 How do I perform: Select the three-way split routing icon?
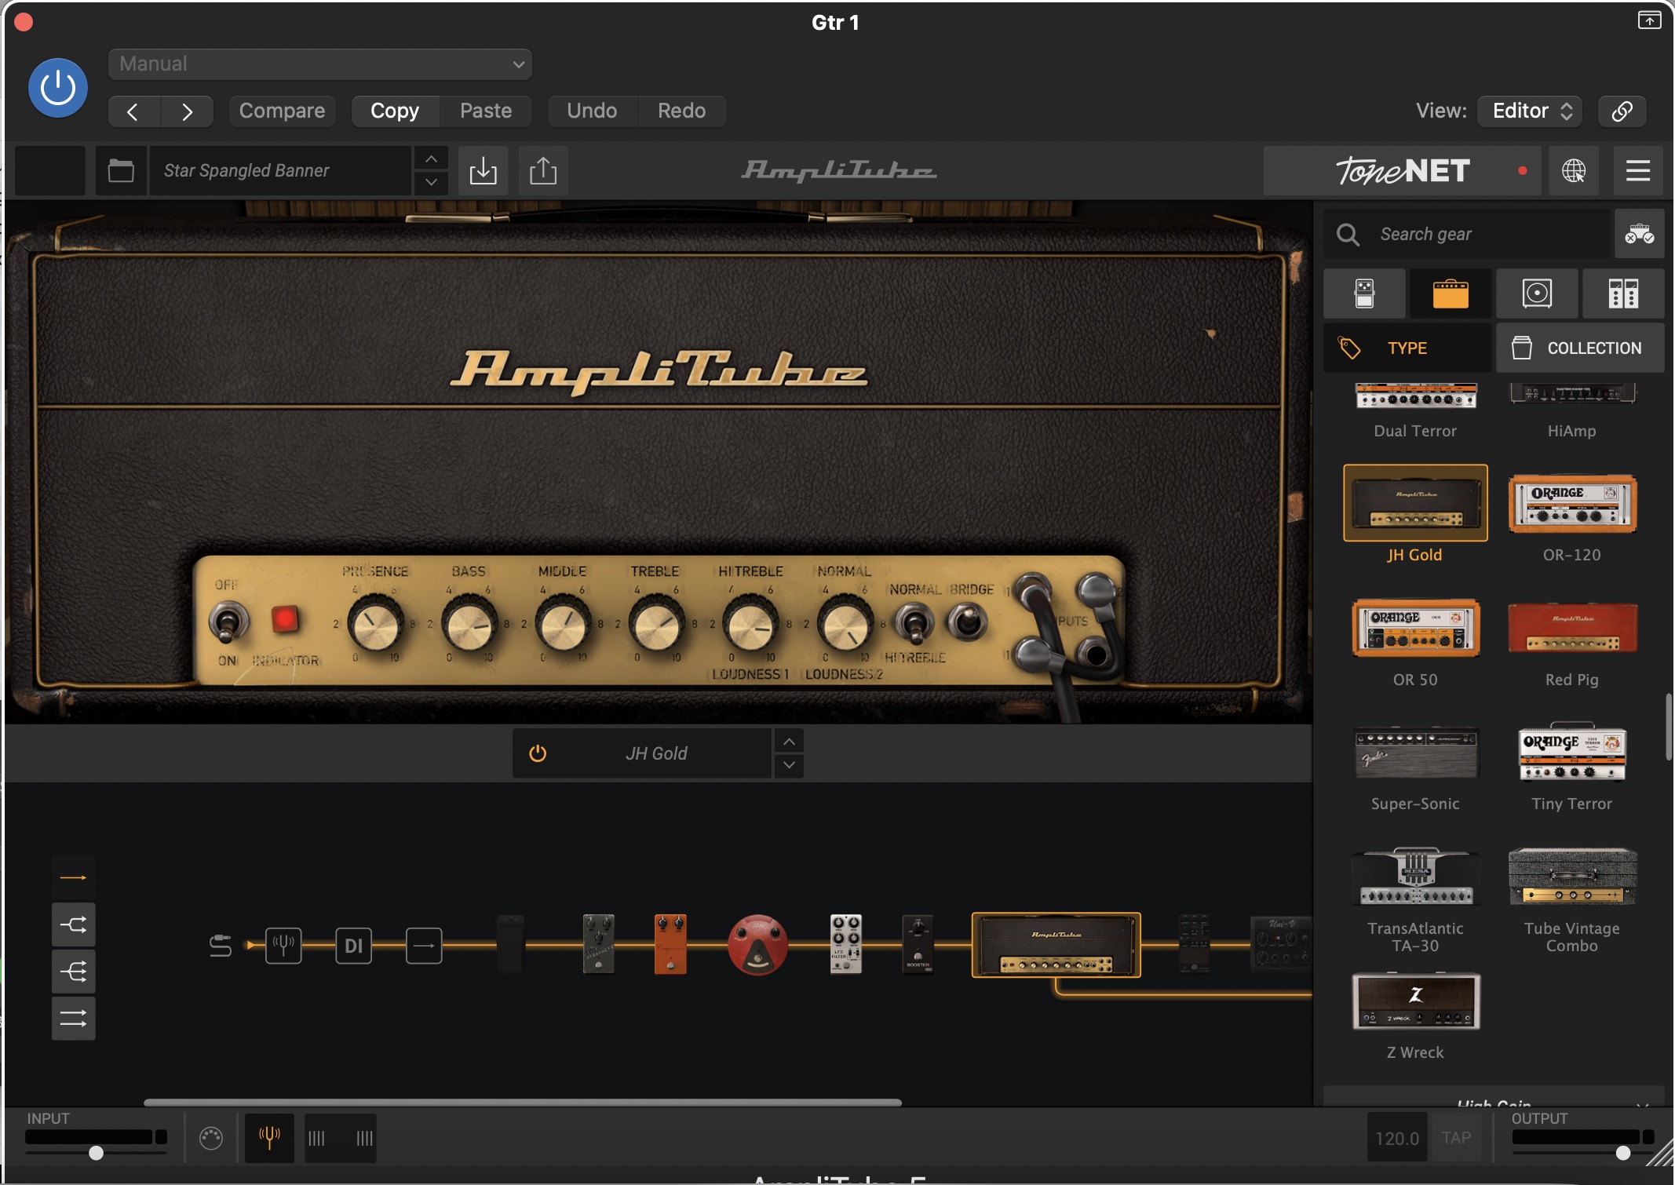(x=74, y=972)
